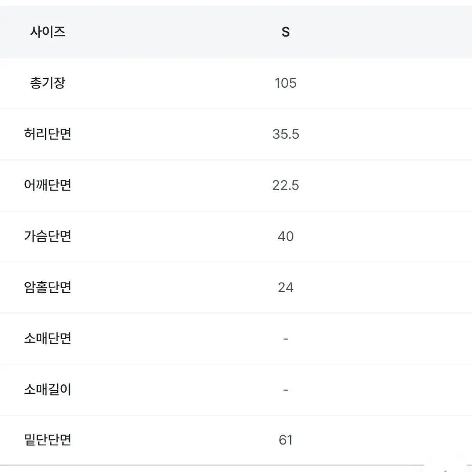
Task: Click the 24 armhole value
Action: click(285, 288)
